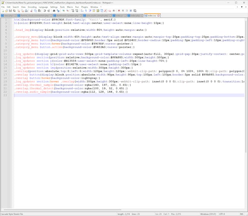The image size is (248, 216).
Task: Open the Language menu
Action: (x=43, y=7)
